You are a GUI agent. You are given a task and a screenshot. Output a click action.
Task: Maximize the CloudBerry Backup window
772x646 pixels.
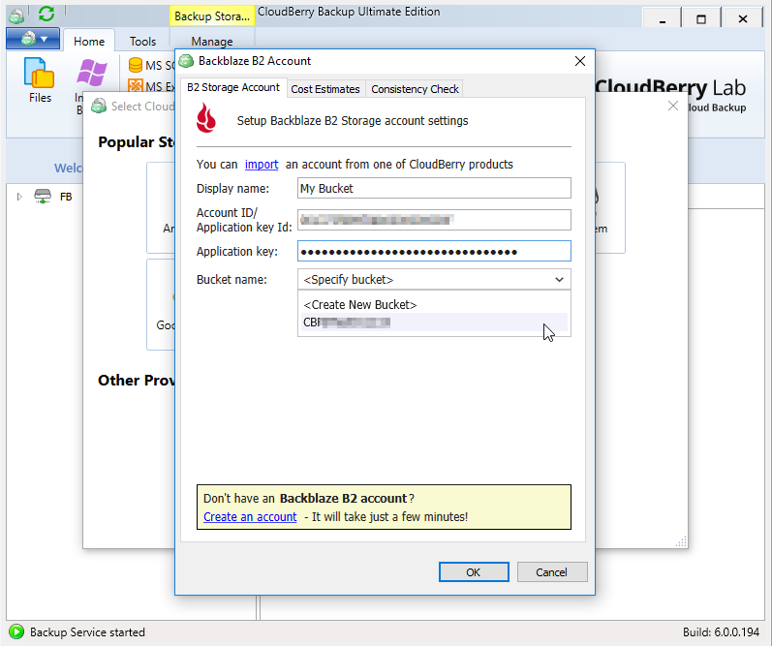701,18
